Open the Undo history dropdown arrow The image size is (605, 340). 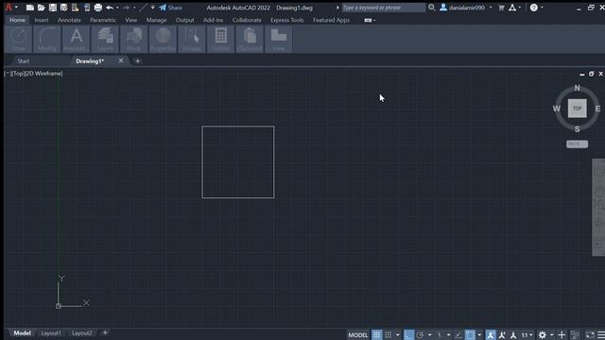pos(117,8)
